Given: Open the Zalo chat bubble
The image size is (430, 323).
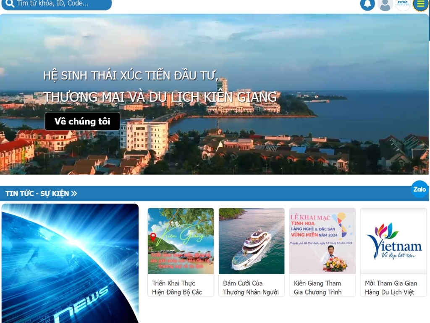Looking at the screenshot, I should (x=420, y=189).
